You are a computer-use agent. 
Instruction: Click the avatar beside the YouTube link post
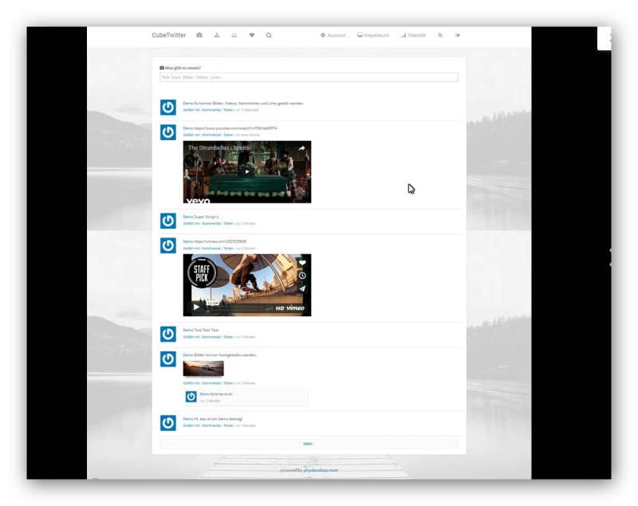(168, 132)
